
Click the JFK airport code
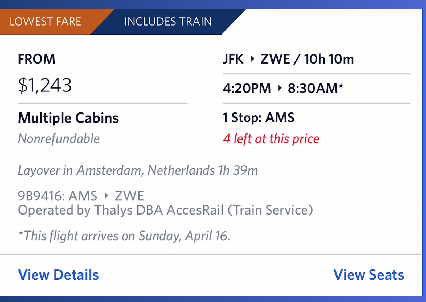(x=234, y=59)
